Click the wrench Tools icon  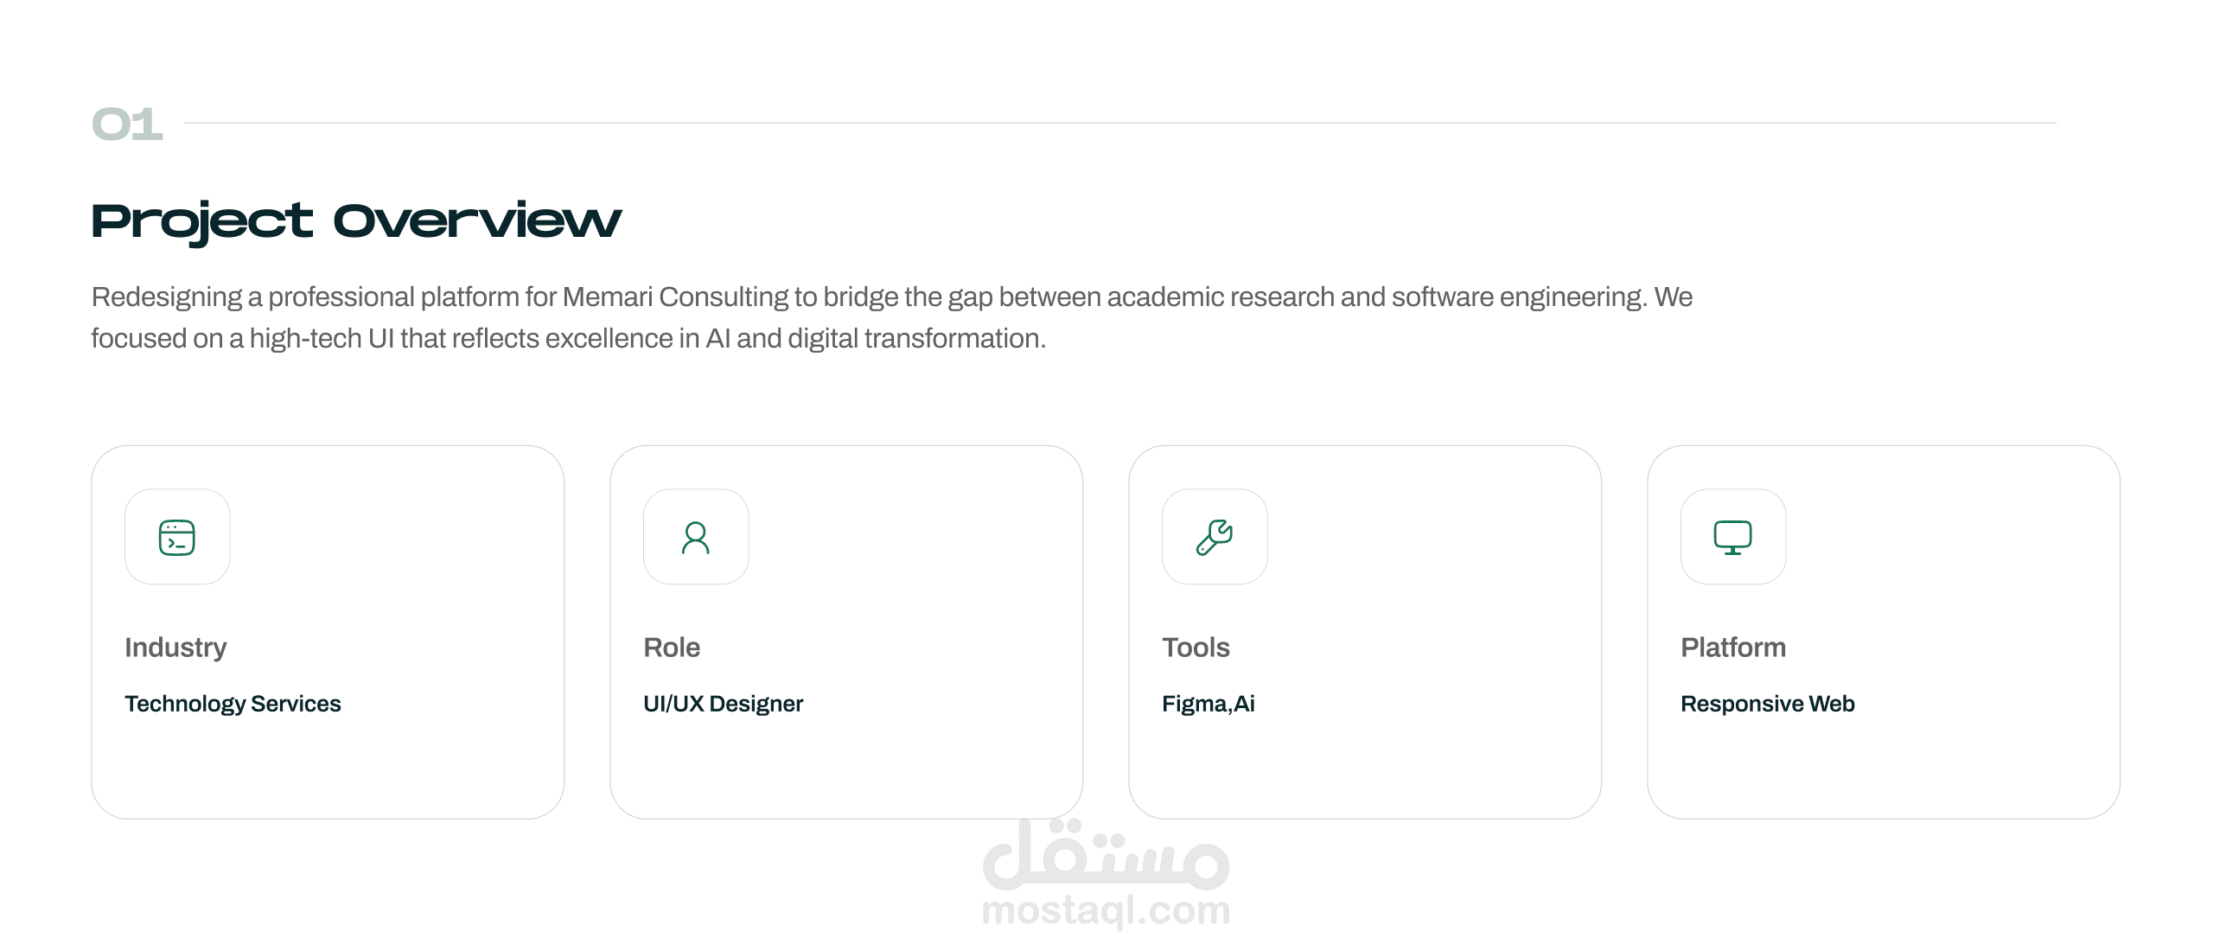pos(1215,537)
